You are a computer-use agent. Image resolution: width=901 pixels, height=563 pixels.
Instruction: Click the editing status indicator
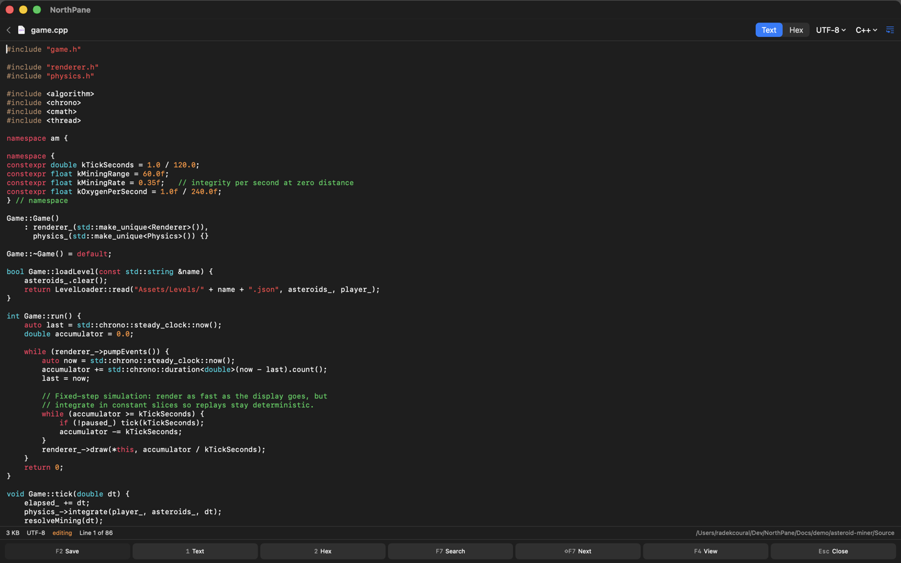click(x=62, y=533)
